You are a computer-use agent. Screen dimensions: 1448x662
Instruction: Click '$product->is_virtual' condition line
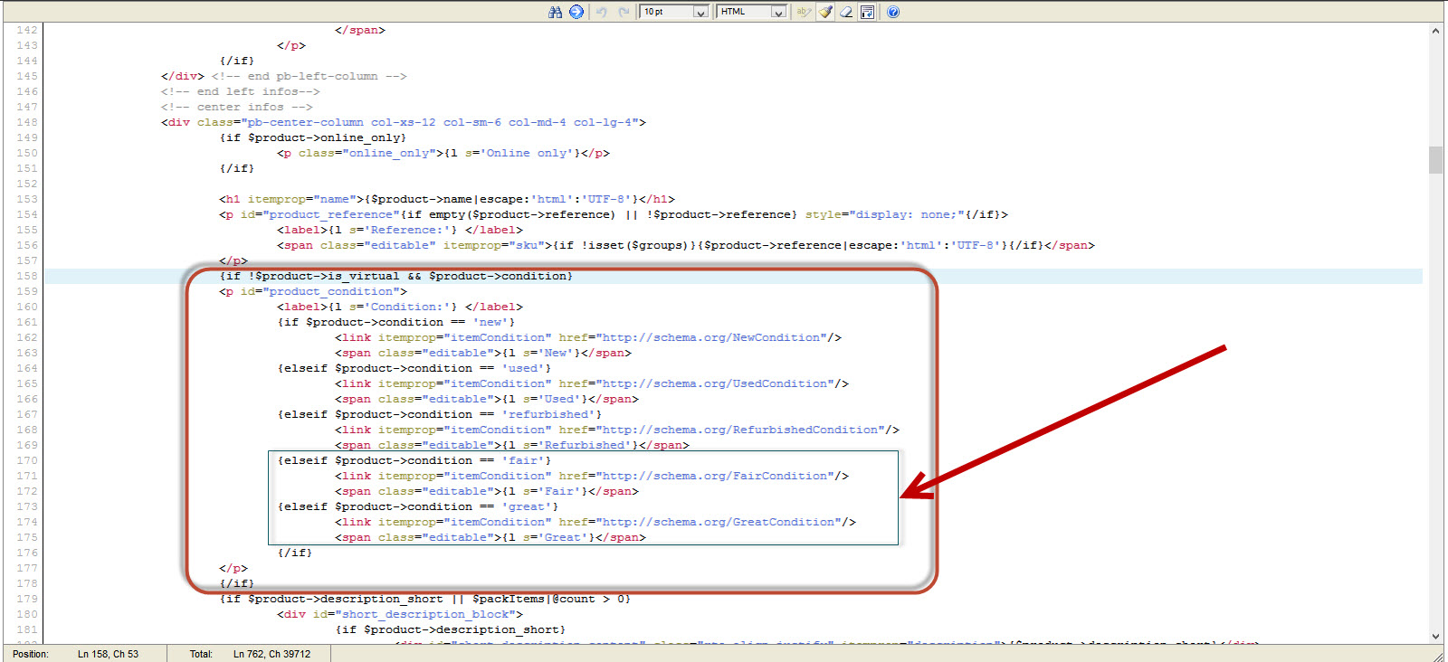395,276
